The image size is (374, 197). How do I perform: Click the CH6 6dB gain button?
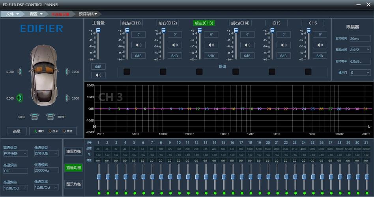[x=320, y=56]
